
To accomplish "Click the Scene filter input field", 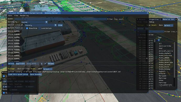I will click(x=60, y=19).
